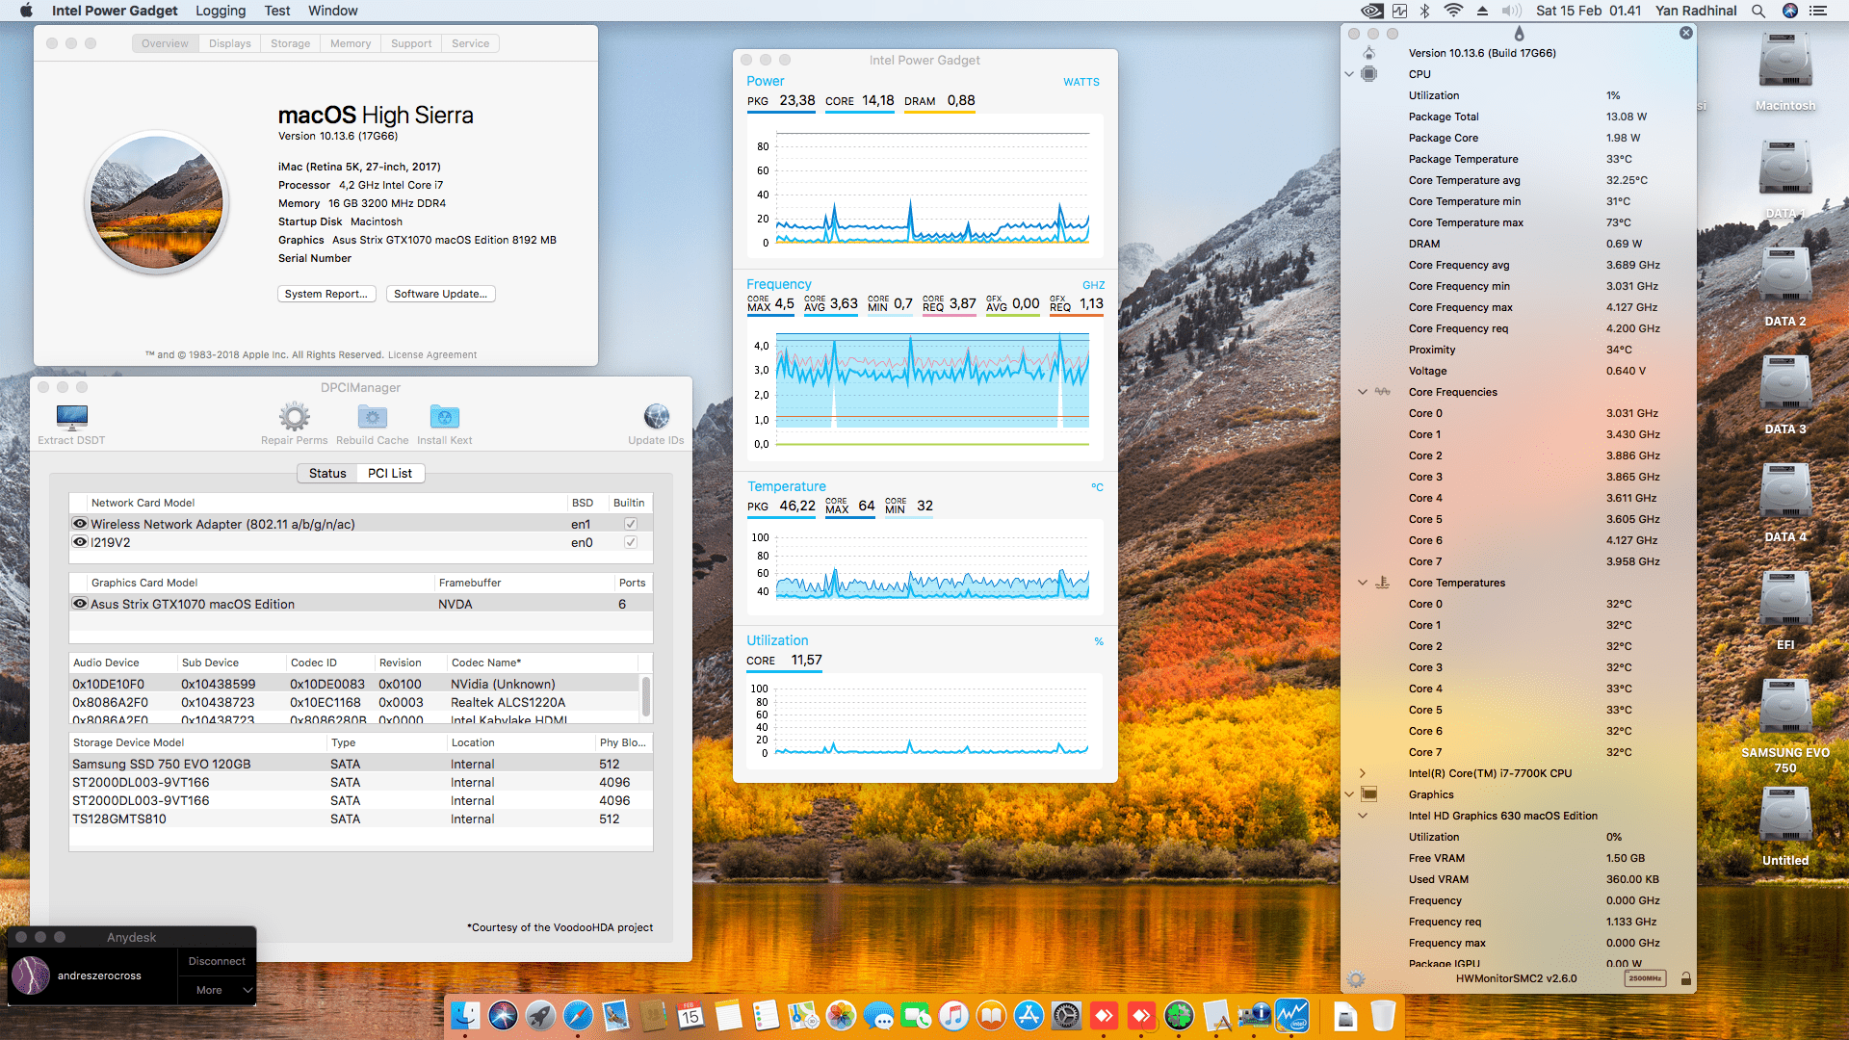Switch to the PCI List tab
1849x1040 pixels.
click(390, 473)
